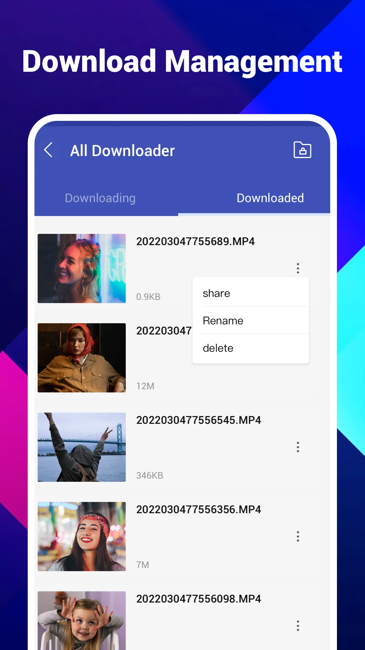Viewport: 365px width, 650px height.
Task: Open thumbnail of woman in red headscarf
Action: tap(81, 358)
